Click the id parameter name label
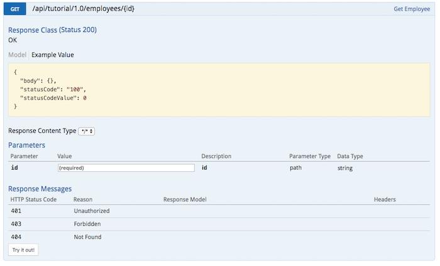 [14, 168]
